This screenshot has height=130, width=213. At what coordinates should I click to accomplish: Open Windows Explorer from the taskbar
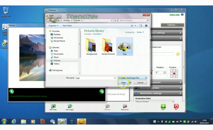click(23, 122)
